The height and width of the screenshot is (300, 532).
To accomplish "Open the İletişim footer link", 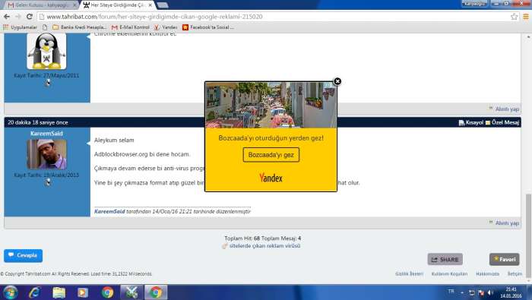I will (515, 273).
